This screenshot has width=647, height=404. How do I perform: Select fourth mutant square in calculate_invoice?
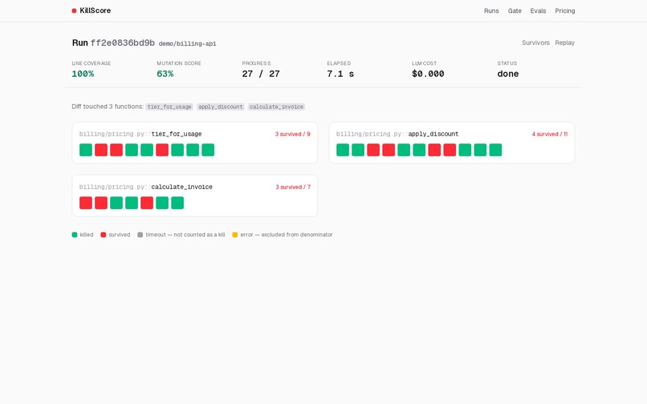coord(132,203)
